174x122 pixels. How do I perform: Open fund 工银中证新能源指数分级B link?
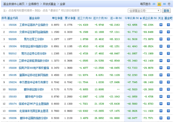click(x=34, y=61)
